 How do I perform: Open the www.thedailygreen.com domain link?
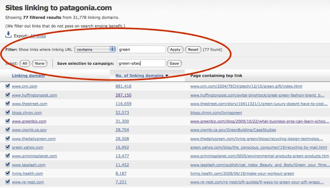click(34, 139)
